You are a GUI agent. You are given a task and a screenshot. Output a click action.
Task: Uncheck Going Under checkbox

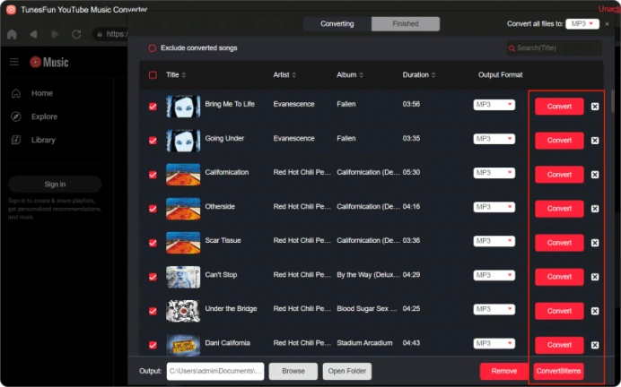(153, 141)
